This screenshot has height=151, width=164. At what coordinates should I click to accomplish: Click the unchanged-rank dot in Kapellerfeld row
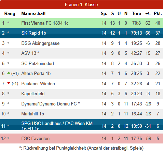pos(8,93)
